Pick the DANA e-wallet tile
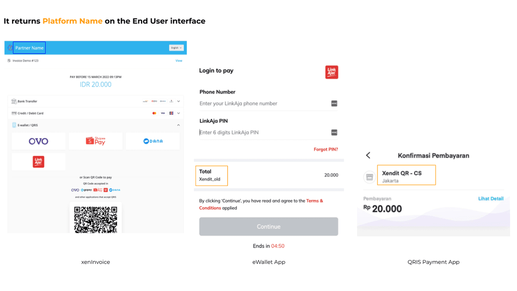Image resolution: width=517 pixels, height=291 pixels. (x=153, y=141)
